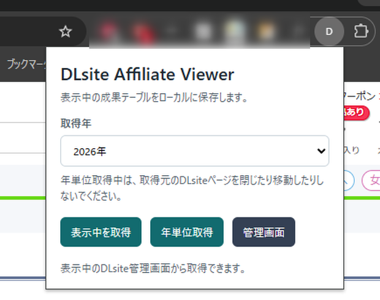Click the DLsite Affiliate Viewer title text
The image size is (380, 300).
(x=147, y=74)
